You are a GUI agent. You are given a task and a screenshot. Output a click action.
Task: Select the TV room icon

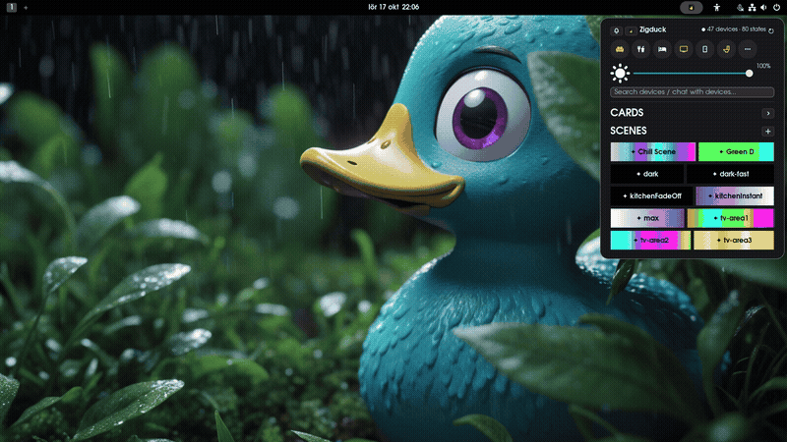tap(684, 49)
